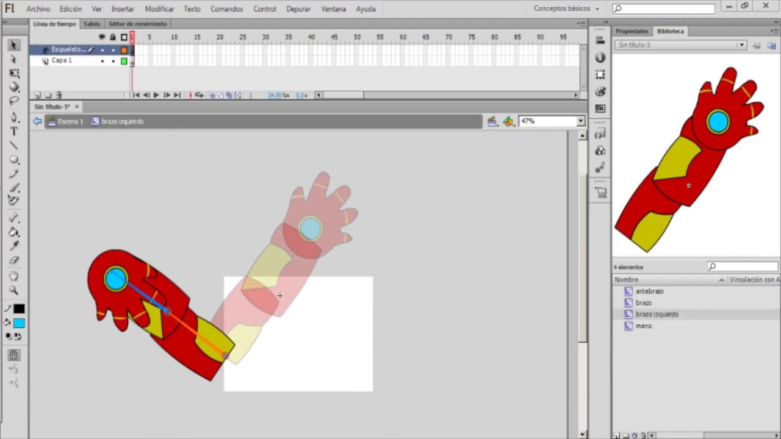Image resolution: width=781 pixels, height=439 pixels.
Task: Select the Line tool
Action: [x=13, y=146]
